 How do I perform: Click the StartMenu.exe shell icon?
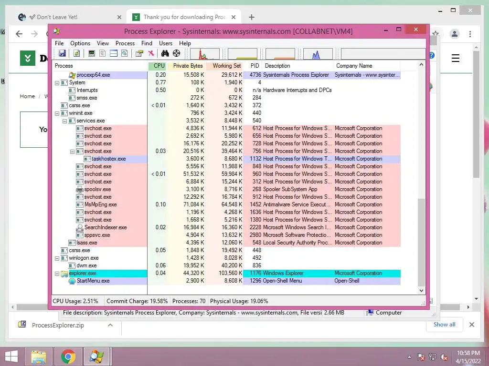tap(72, 281)
